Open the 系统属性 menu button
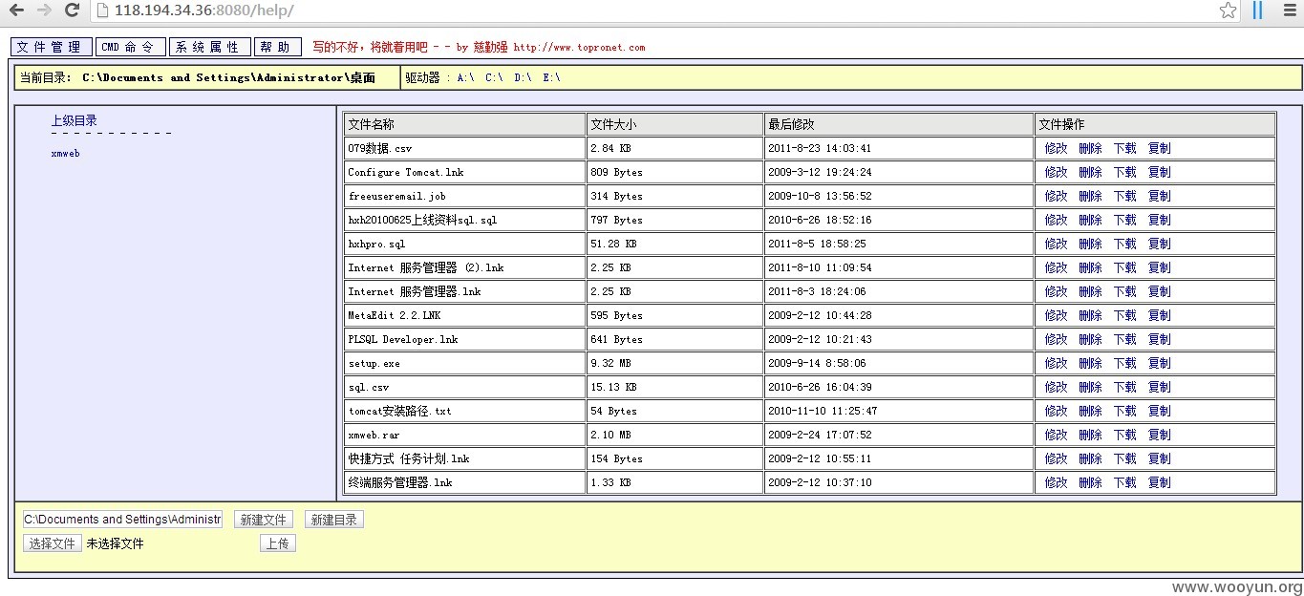The height and width of the screenshot is (596, 1304). coord(210,47)
